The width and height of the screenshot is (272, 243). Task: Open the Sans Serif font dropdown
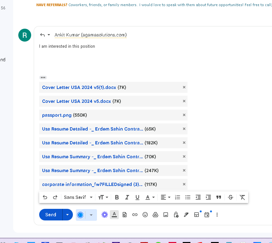pos(78,197)
